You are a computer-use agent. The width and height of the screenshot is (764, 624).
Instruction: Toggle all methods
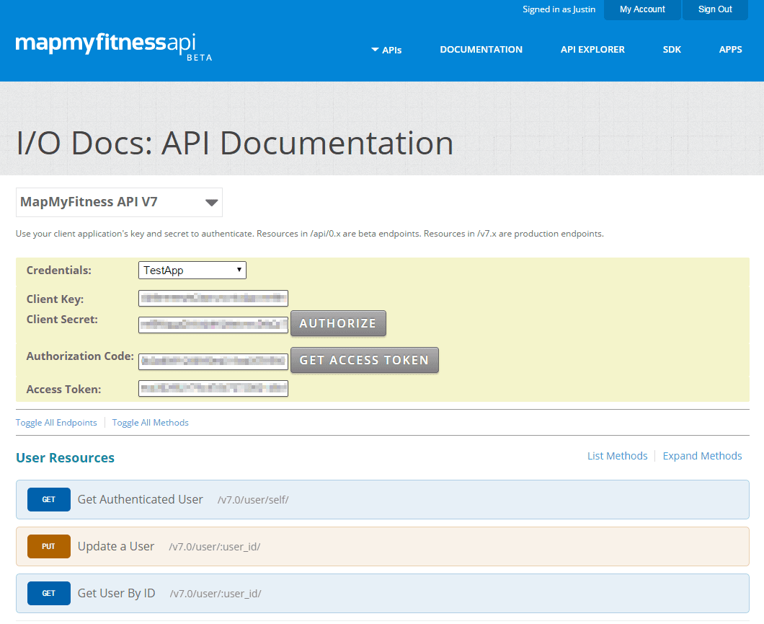[x=150, y=423]
